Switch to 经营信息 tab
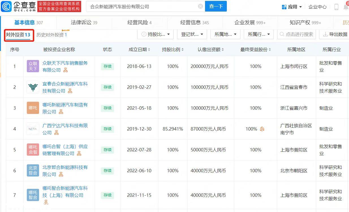The height and width of the screenshot is (212, 349). [195, 23]
